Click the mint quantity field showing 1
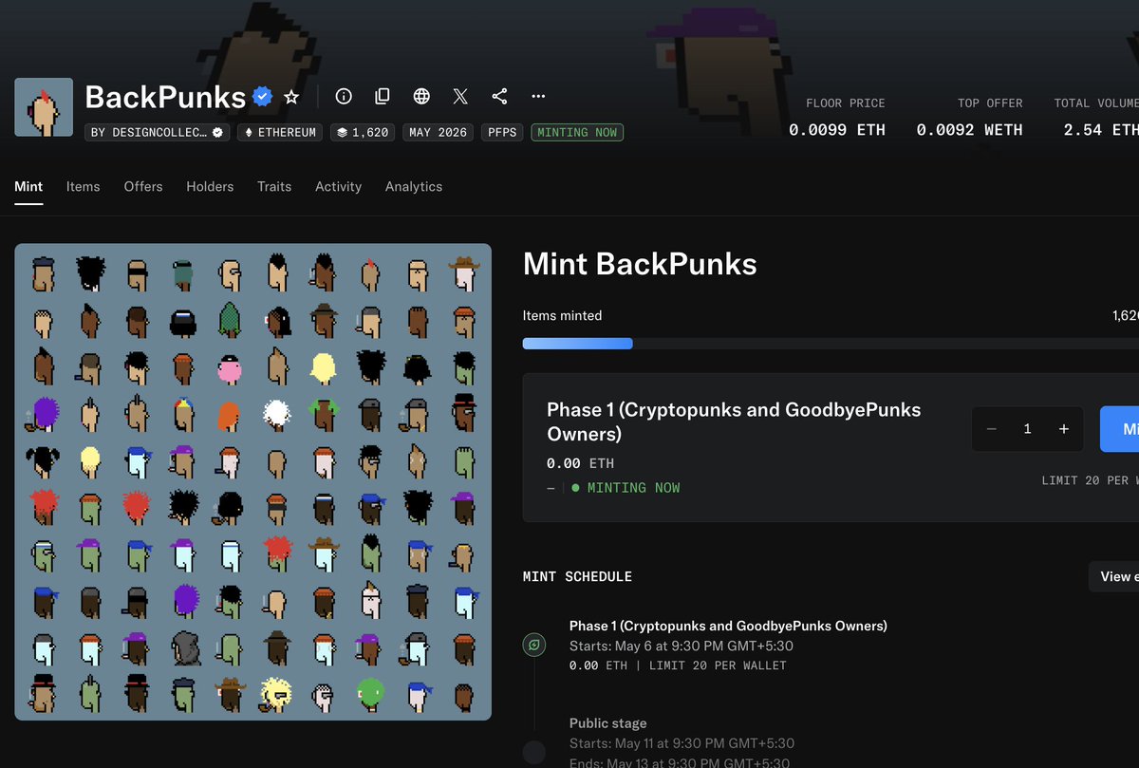1139x768 pixels. [x=1027, y=429]
